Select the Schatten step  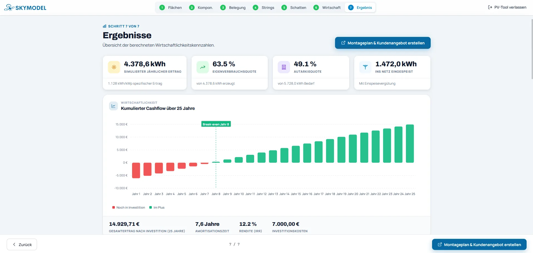tap(294, 7)
